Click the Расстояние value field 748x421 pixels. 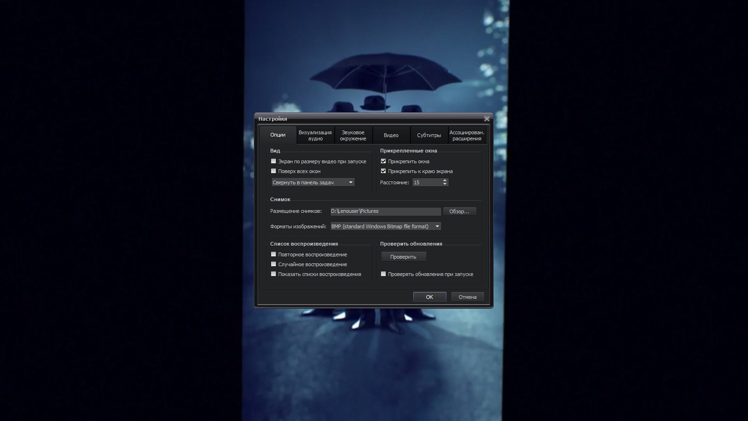(x=427, y=182)
